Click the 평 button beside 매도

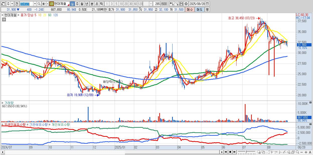(207, 9)
